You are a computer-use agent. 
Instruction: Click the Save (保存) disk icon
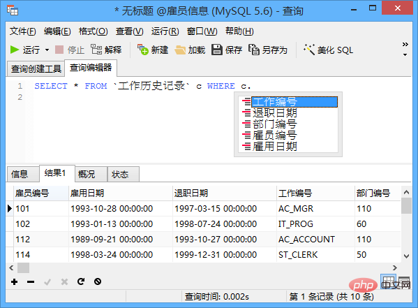[217, 50]
